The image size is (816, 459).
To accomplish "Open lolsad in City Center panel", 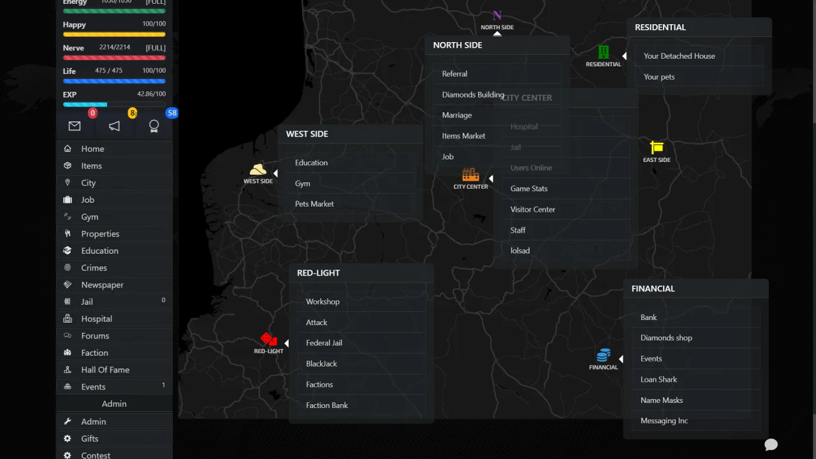I will [565, 251].
